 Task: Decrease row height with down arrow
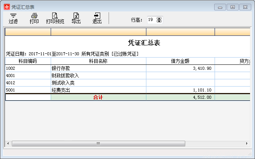159,21
